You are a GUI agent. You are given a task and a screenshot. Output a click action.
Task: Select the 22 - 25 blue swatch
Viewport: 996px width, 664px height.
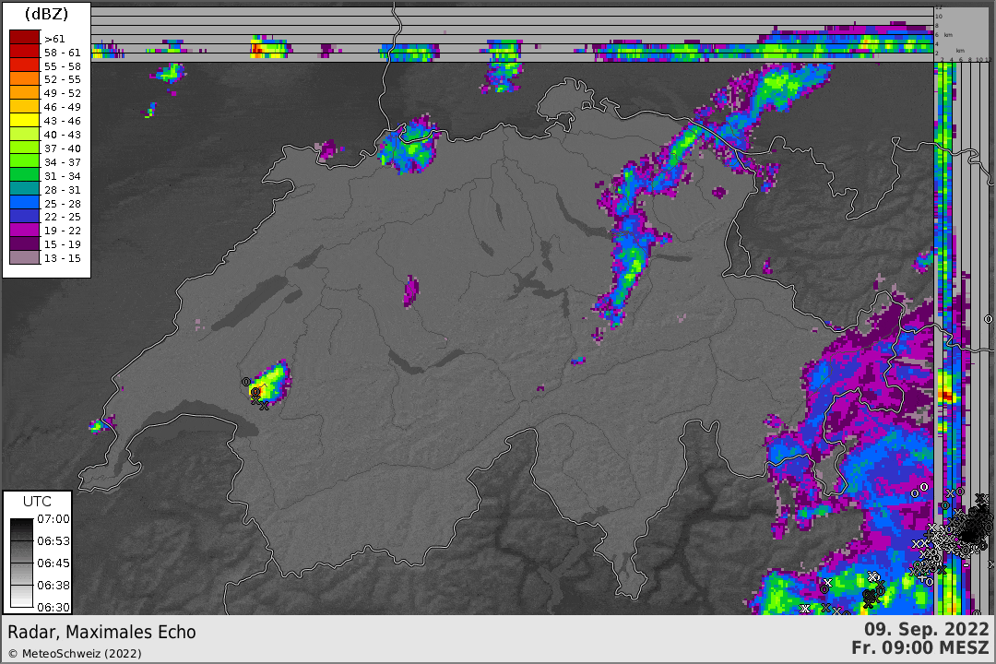click(x=24, y=217)
